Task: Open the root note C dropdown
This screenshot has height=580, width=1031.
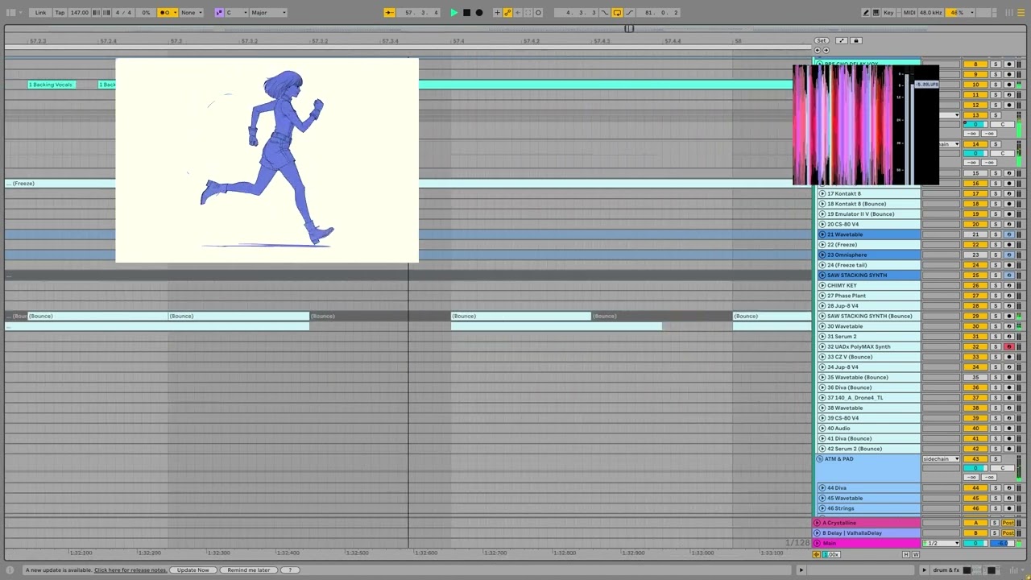Action: [236, 12]
